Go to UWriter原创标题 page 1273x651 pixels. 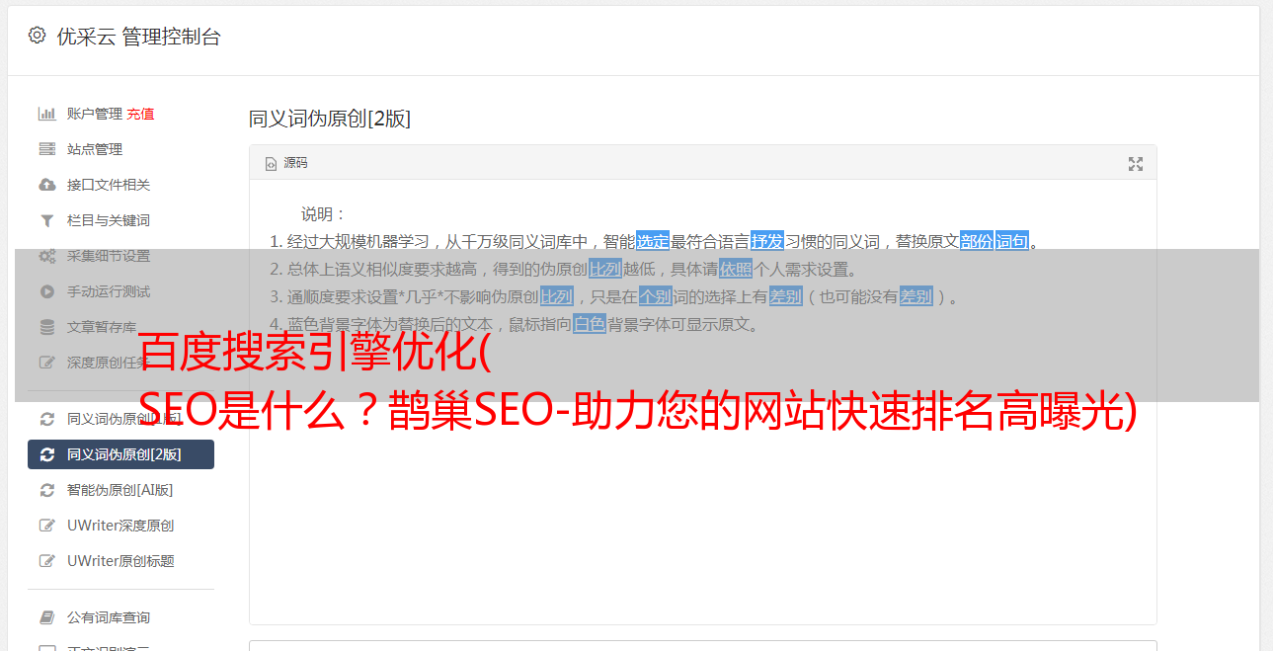point(120,561)
